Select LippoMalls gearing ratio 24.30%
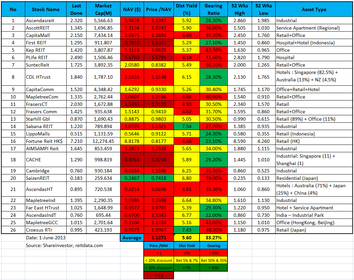 (x=214, y=134)
